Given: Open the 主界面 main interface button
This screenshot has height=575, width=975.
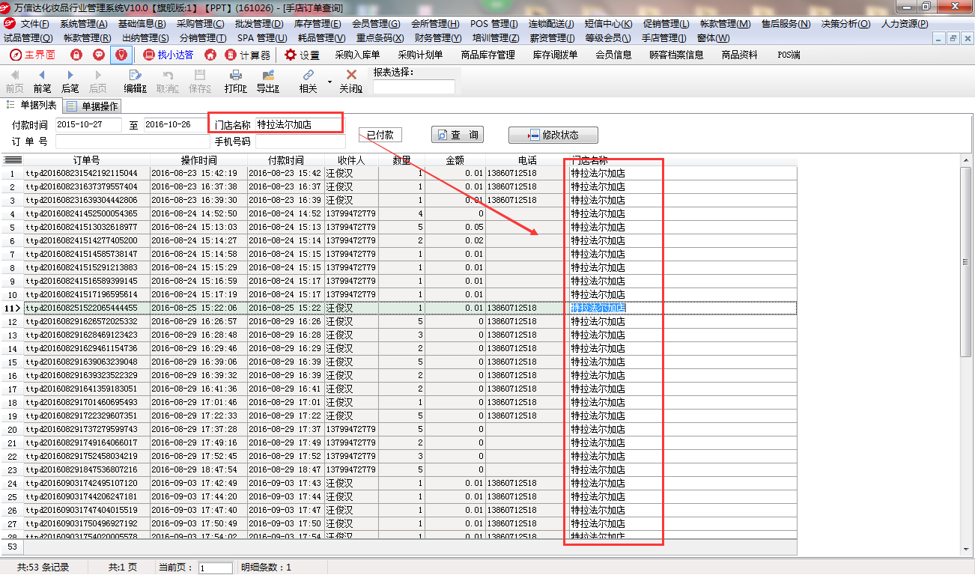Looking at the screenshot, I should pos(32,55).
